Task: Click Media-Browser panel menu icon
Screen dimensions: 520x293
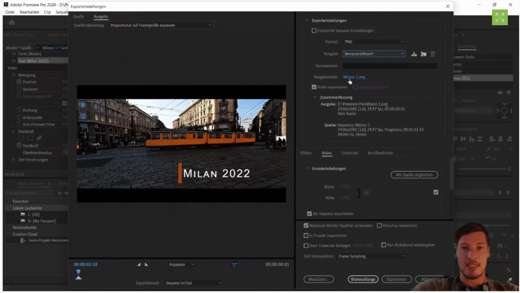Action: tap(49, 184)
